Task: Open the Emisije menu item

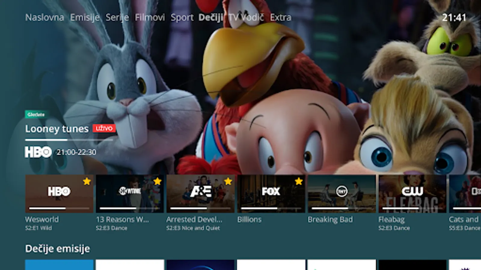Action: [85, 17]
